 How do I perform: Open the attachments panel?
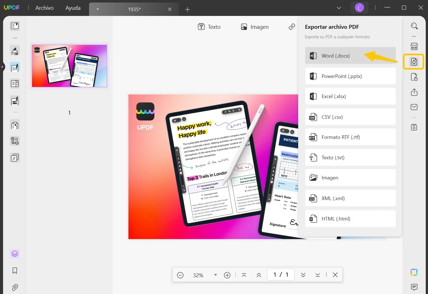point(15,287)
